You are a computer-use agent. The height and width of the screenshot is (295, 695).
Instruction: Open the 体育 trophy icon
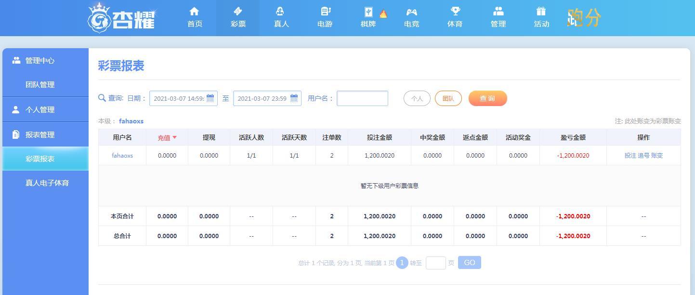(455, 11)
